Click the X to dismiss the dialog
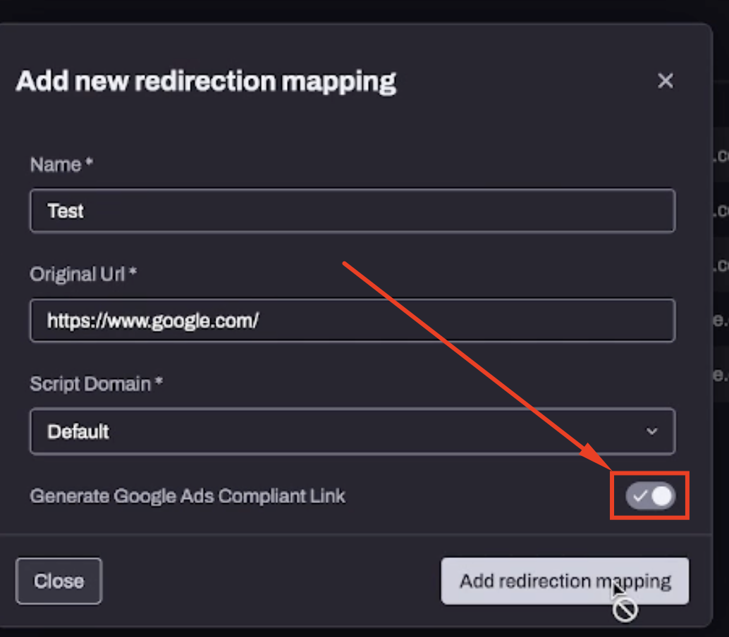Image resolution: width=729 pixels, height=637 pixels. (x=665, y=80)
